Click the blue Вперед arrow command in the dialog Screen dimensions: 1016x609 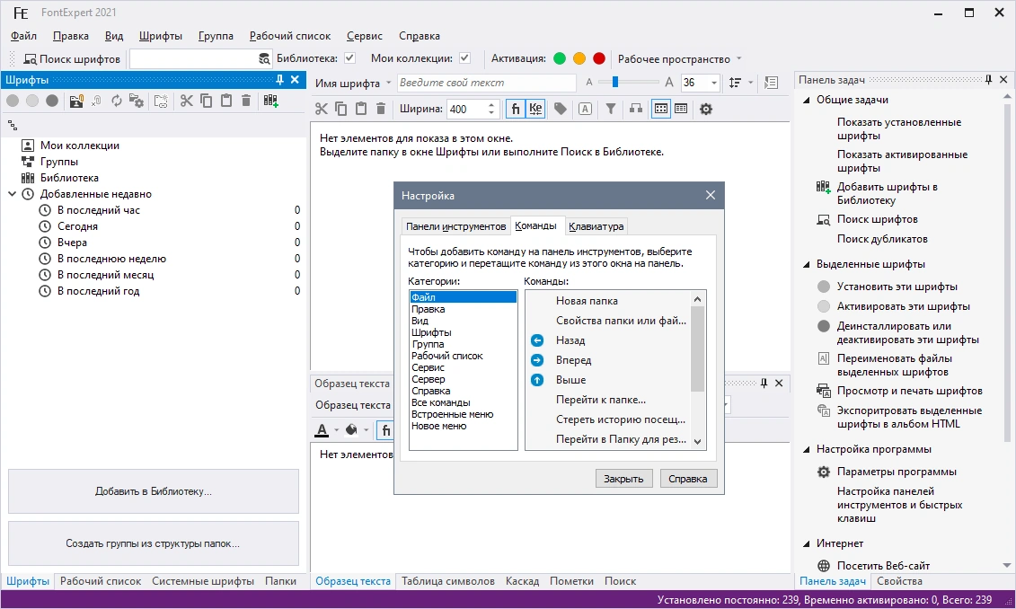pos(537,360)
